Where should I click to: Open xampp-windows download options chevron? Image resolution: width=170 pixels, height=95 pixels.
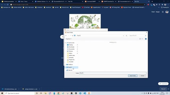click(x=39, y=89)
